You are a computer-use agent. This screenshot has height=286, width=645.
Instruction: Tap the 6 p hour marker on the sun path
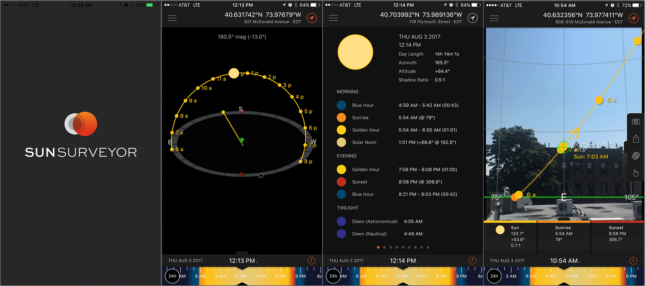(305, 128)
